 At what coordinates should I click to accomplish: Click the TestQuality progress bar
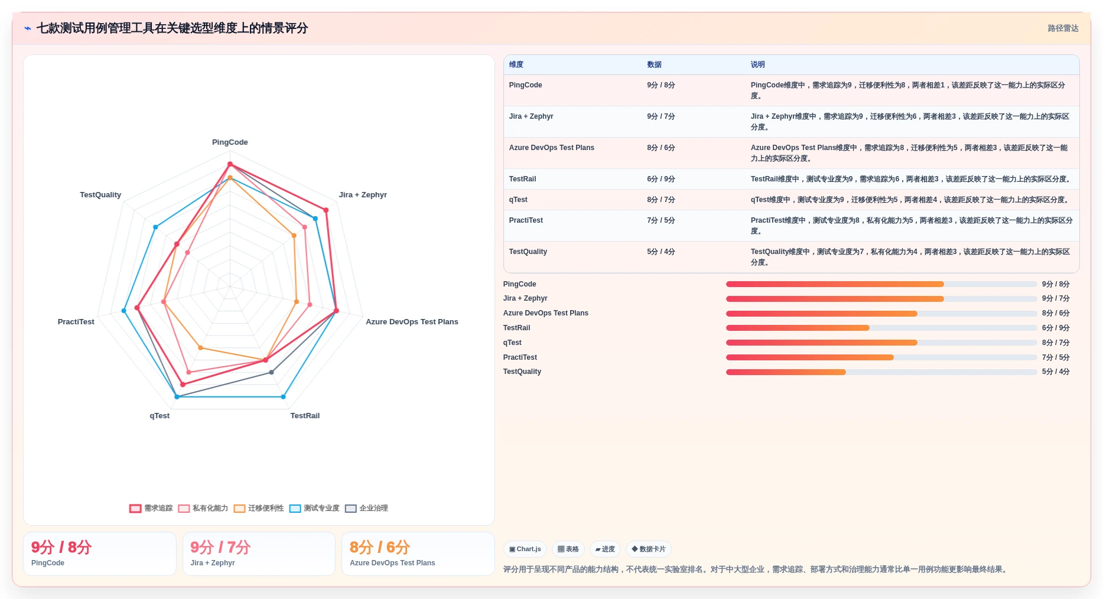[881, 372]
